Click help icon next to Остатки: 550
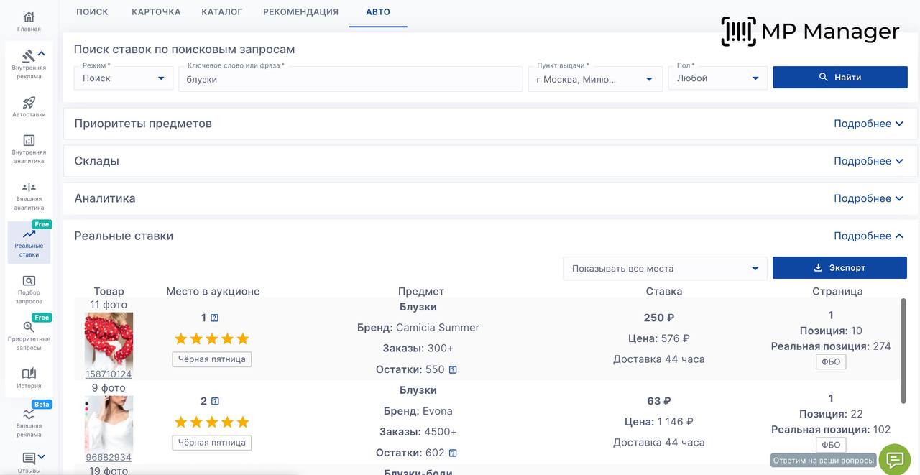 pyautogui.click(x=453, y=370)
